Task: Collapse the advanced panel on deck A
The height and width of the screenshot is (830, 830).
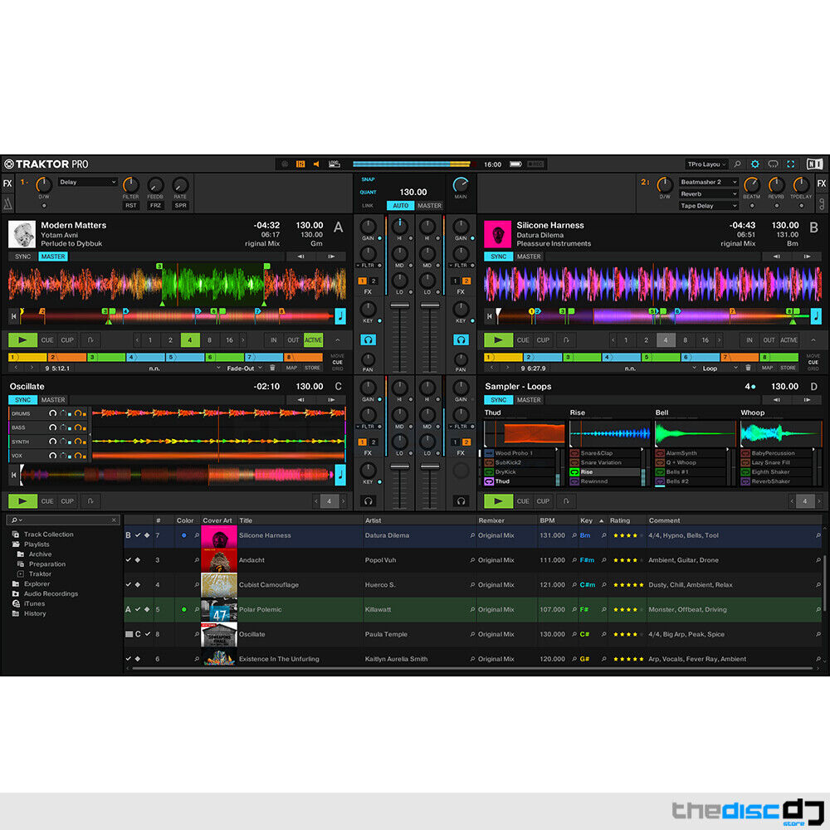Action: click(x=338, y=339)
